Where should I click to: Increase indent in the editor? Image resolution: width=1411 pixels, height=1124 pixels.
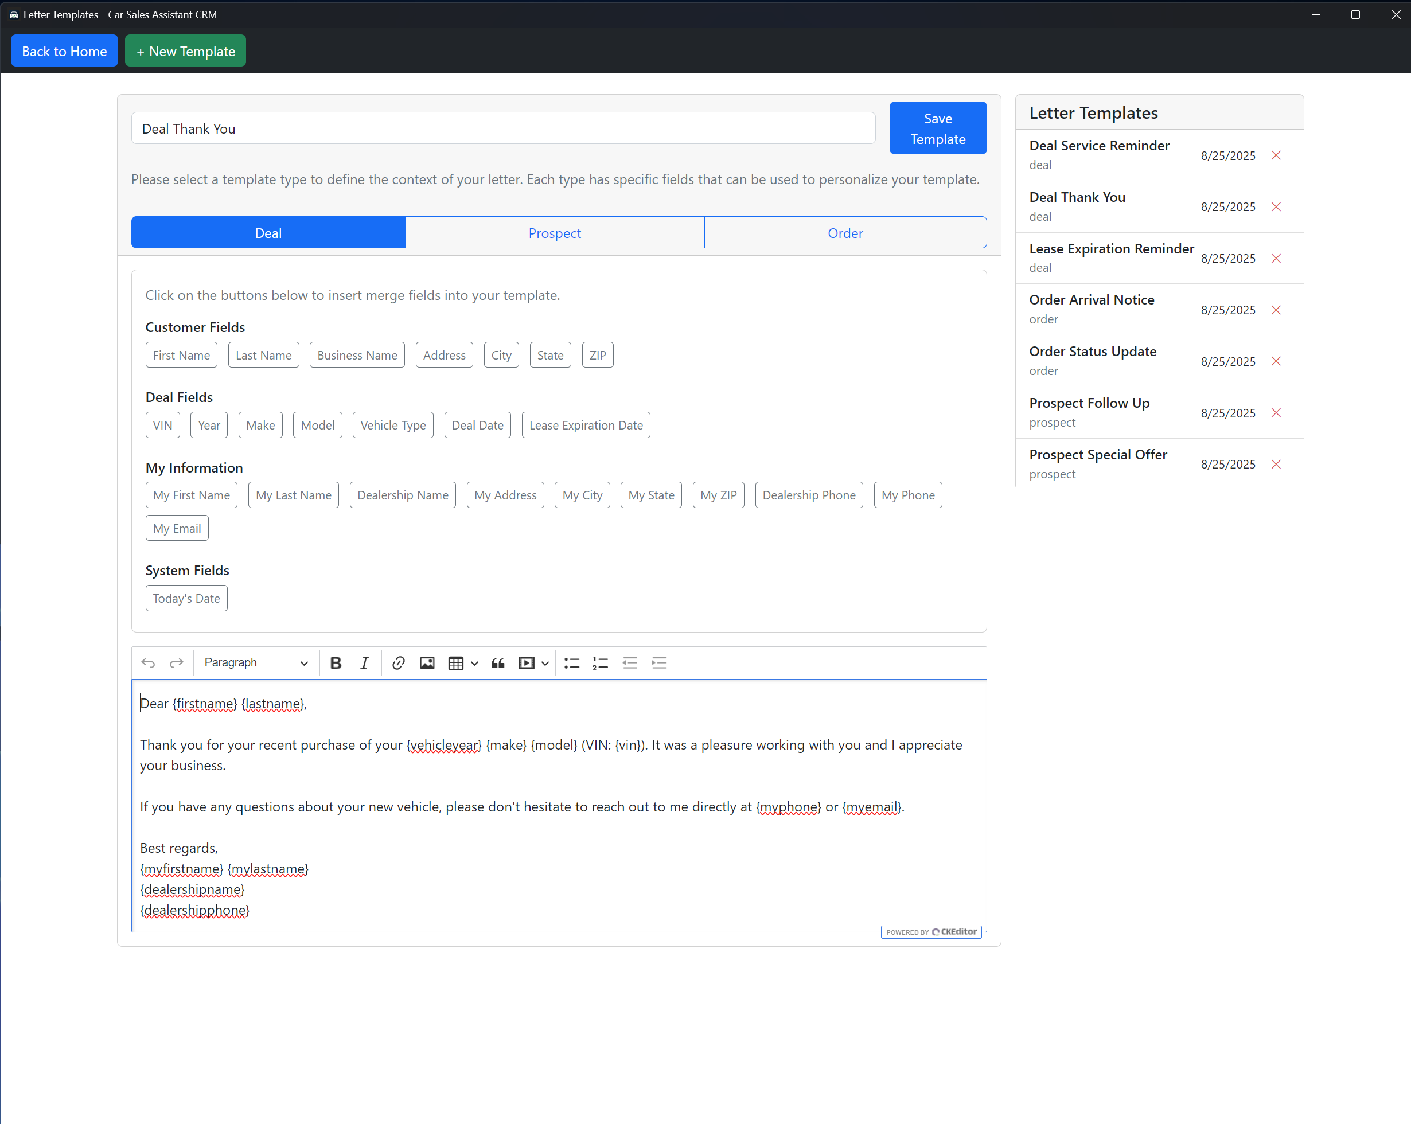click(x=658, y=663)
